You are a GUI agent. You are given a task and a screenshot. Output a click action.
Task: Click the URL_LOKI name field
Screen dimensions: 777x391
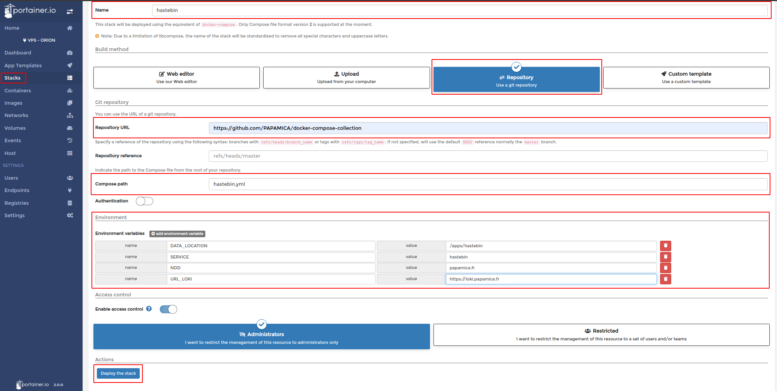(x=271, y=279)
